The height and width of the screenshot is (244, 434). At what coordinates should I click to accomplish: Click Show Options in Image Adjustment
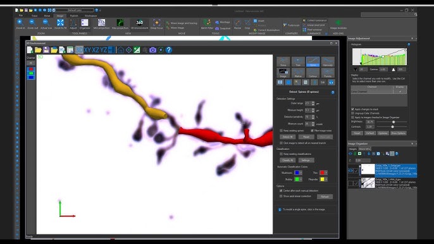399,133
